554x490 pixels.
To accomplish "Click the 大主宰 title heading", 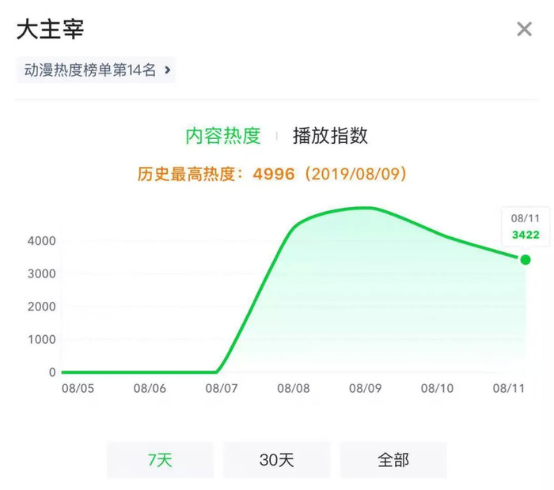I will [x=50, y=30].
